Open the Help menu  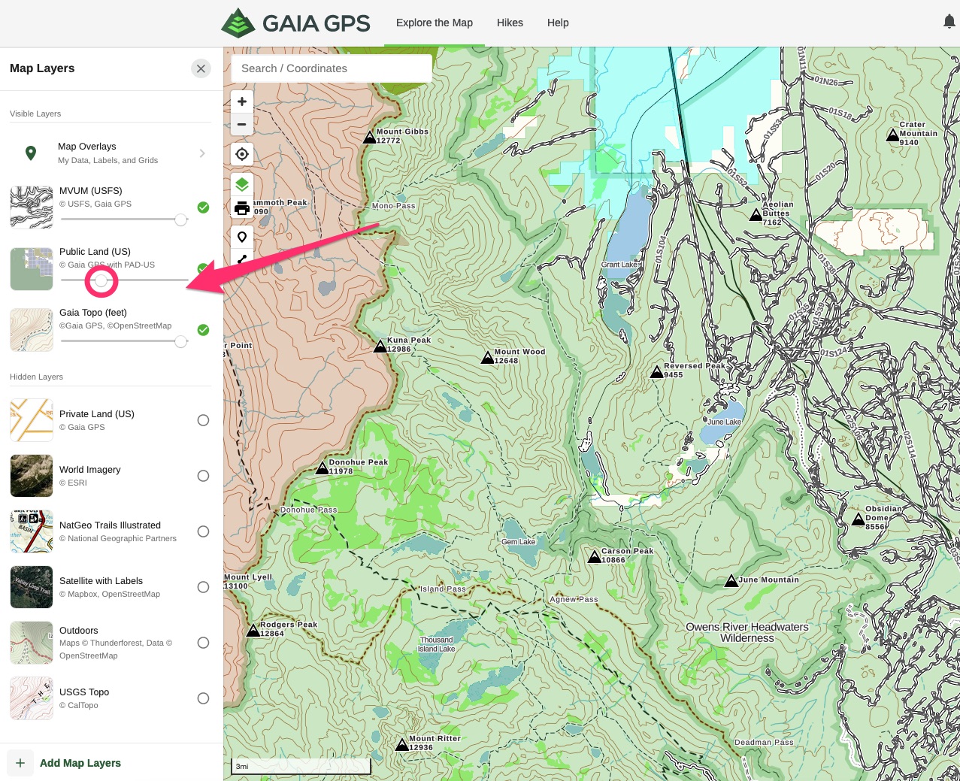(558, 23)
